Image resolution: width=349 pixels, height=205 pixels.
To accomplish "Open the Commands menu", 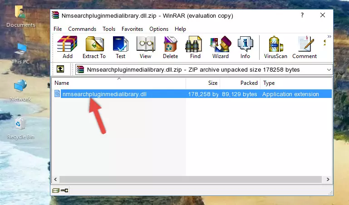I will tap(82, 29).
